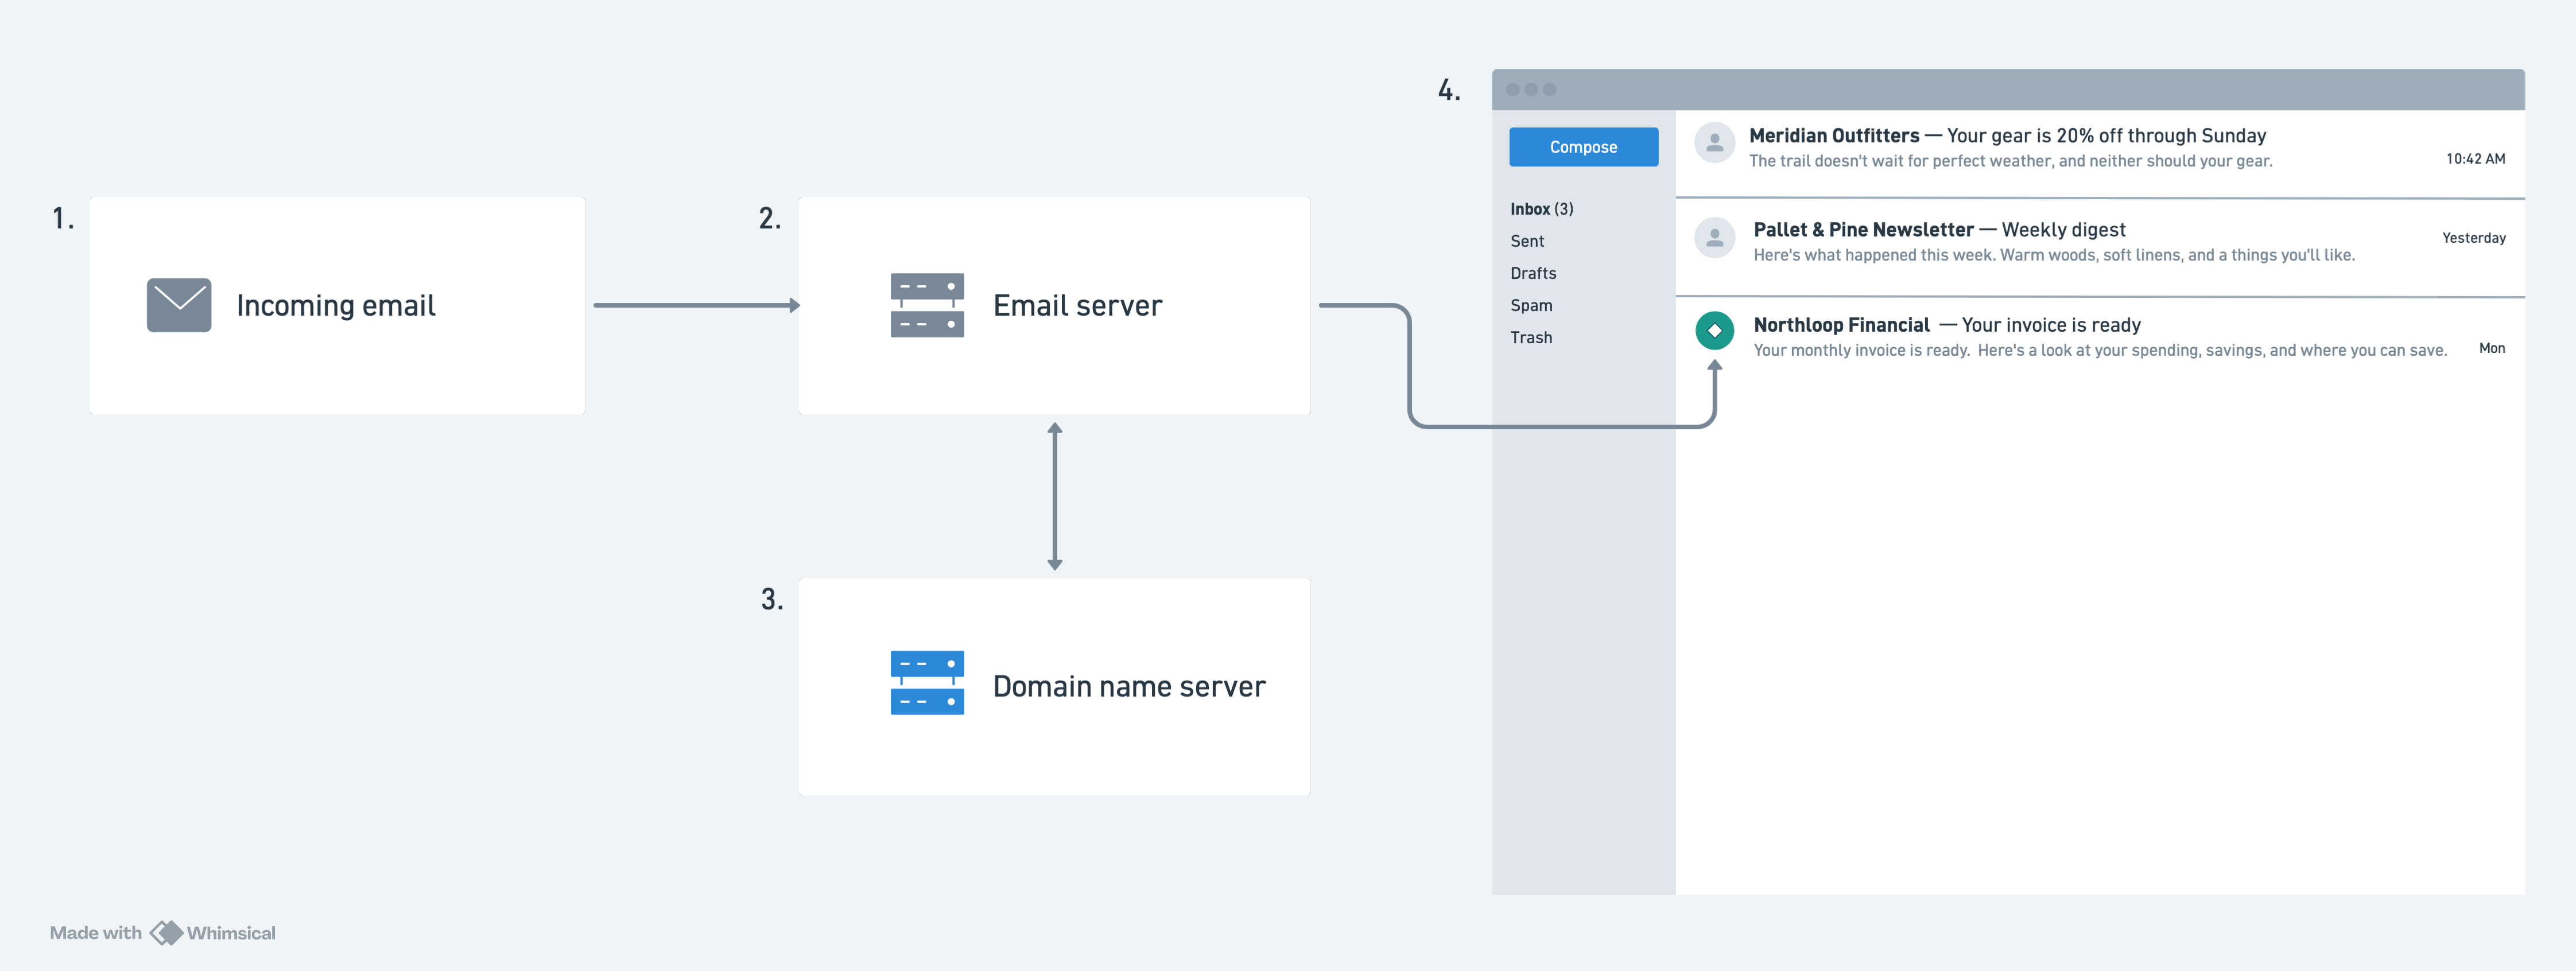Open the Drafts folder
The image size is (2576, 971).
click(1533, 273)
